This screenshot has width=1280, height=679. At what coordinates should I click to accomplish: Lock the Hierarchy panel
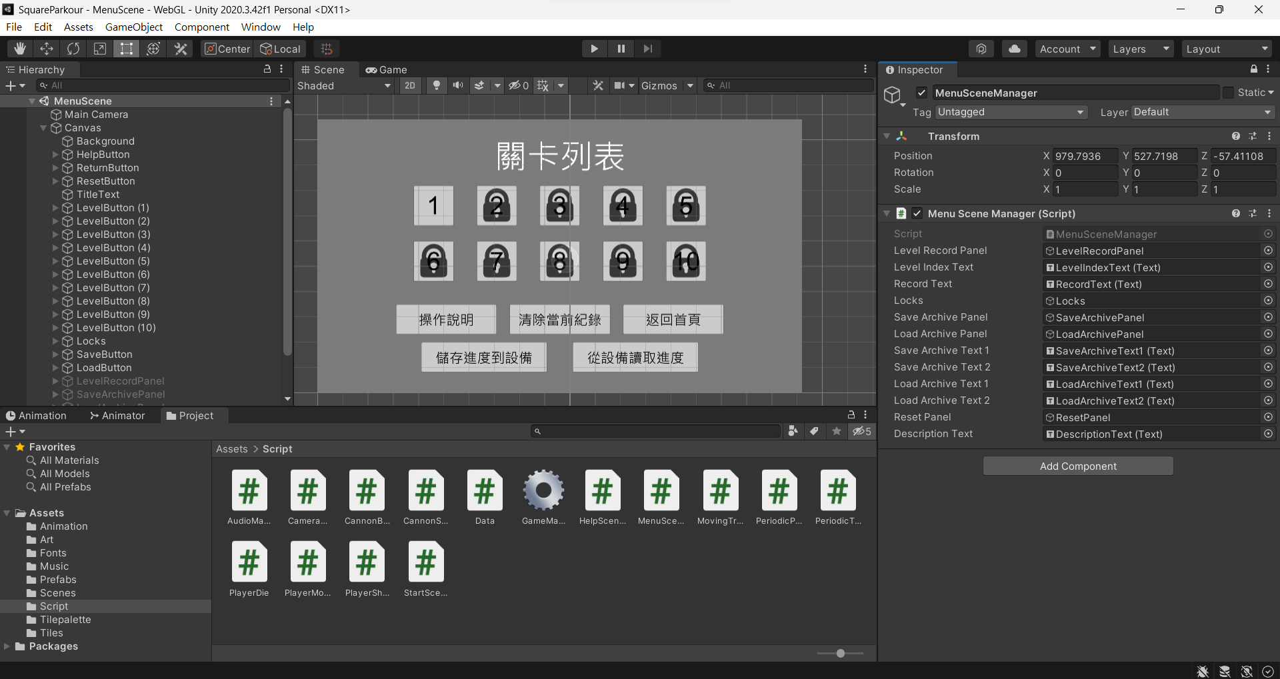point(267,69)
